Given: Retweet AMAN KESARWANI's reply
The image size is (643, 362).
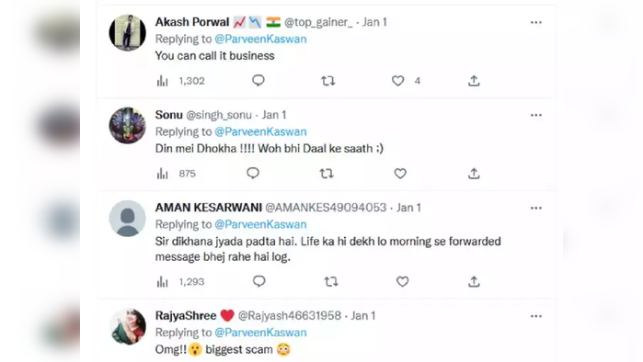Looking at the screenshot, I should click(331, 282).
